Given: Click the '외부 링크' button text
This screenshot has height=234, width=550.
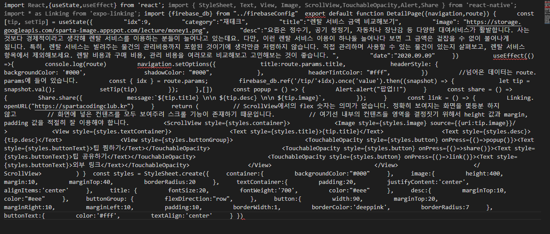Looking at the screenshot, I should (x=86, y=165).
